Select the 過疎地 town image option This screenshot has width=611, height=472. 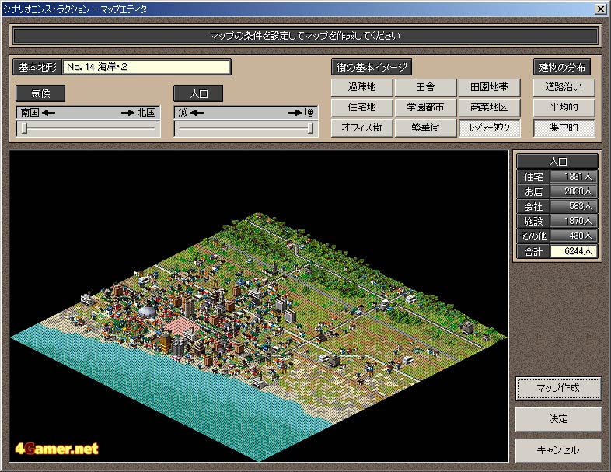(361, 87)
